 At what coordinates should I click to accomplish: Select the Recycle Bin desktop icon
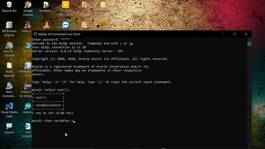[9, 7]
